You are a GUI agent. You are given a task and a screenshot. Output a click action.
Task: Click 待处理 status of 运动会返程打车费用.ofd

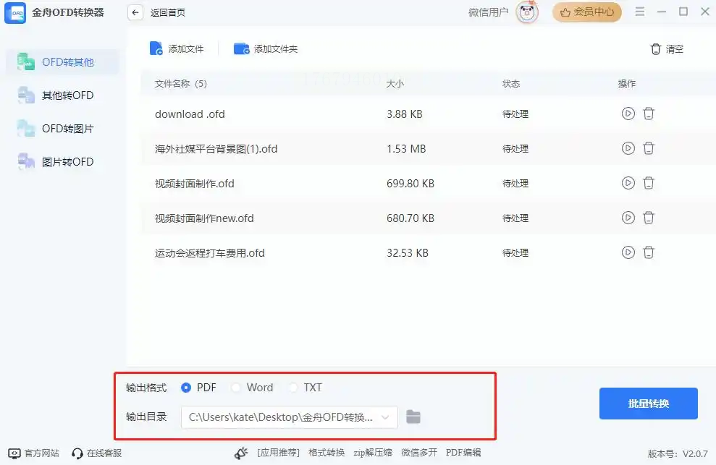pyautogui.click(x=515, y=253)
